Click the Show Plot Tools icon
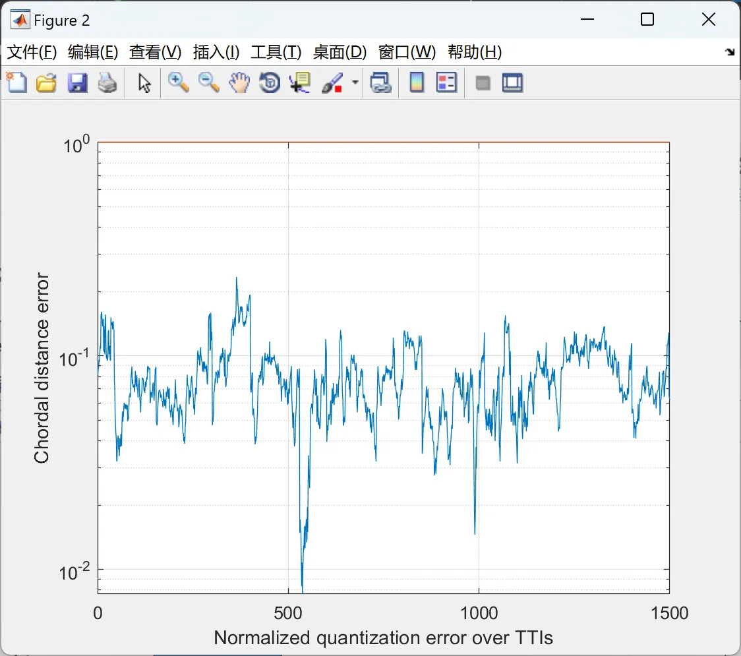Screen dimensions: 741x656 point(512,82)
